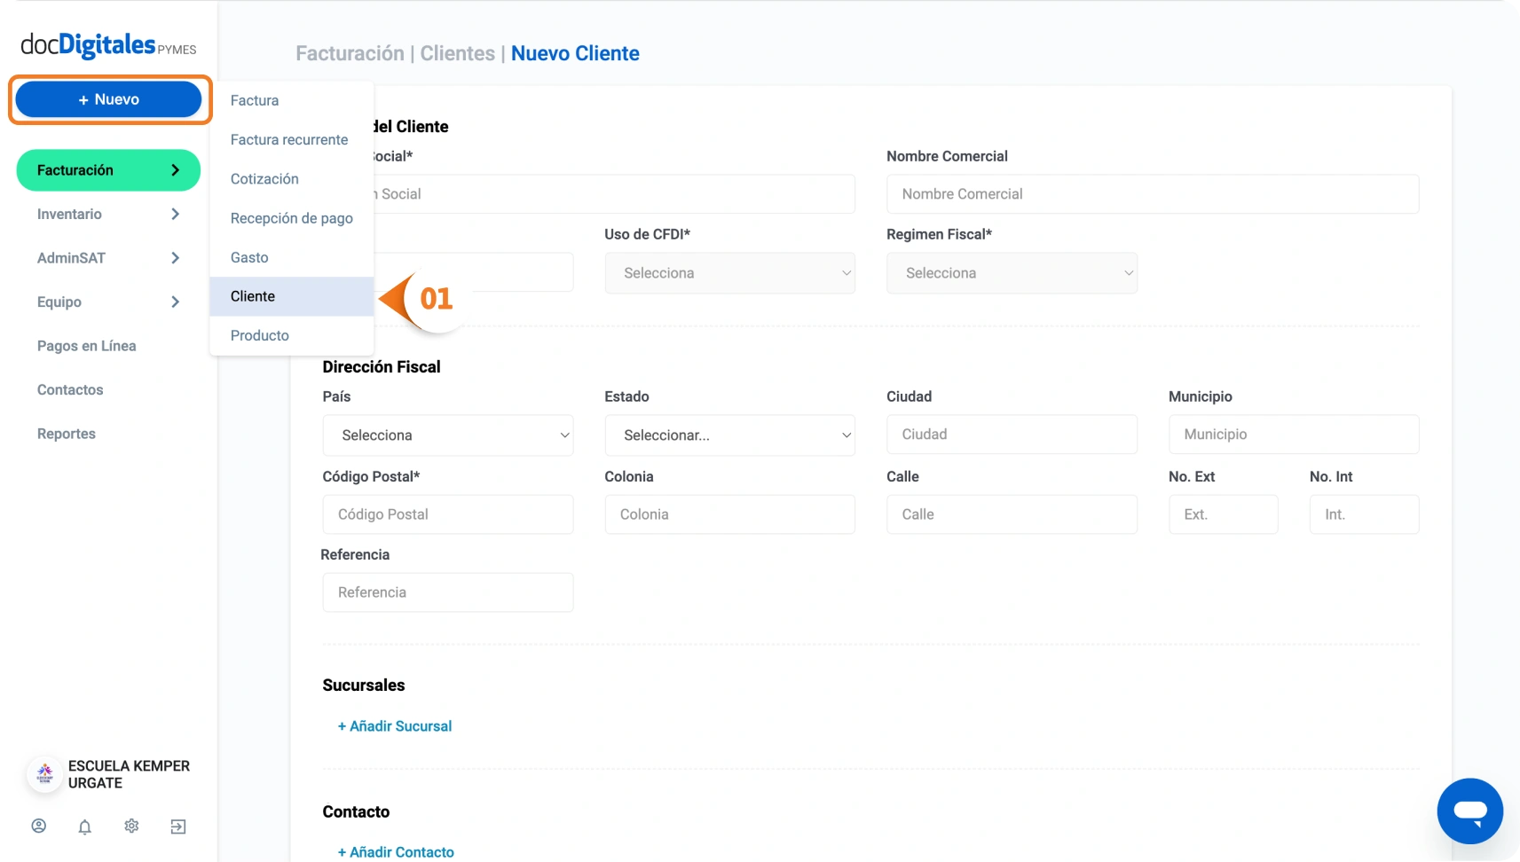Click the No. Int input field
Screen dimensions: 1520x862
pyautogui.click(x=1365, y=514)
